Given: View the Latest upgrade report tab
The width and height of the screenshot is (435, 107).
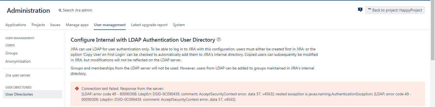Looking at the screenshot, I should tap(149, 25).
